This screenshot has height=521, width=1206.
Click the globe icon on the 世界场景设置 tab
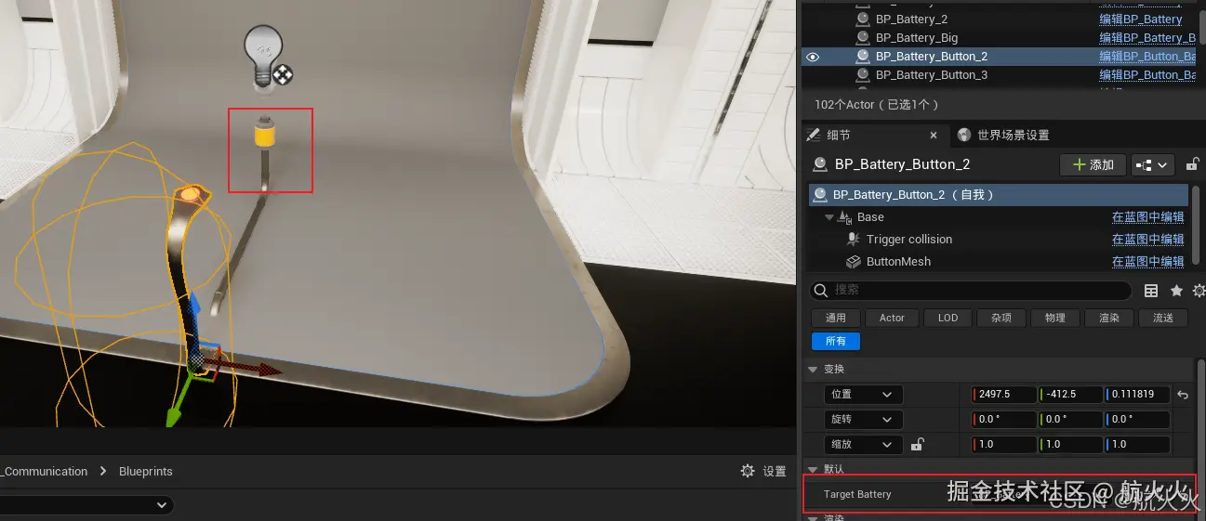click(964, 135)
